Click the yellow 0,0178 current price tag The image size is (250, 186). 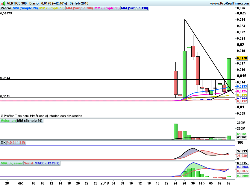pos(242,58)
